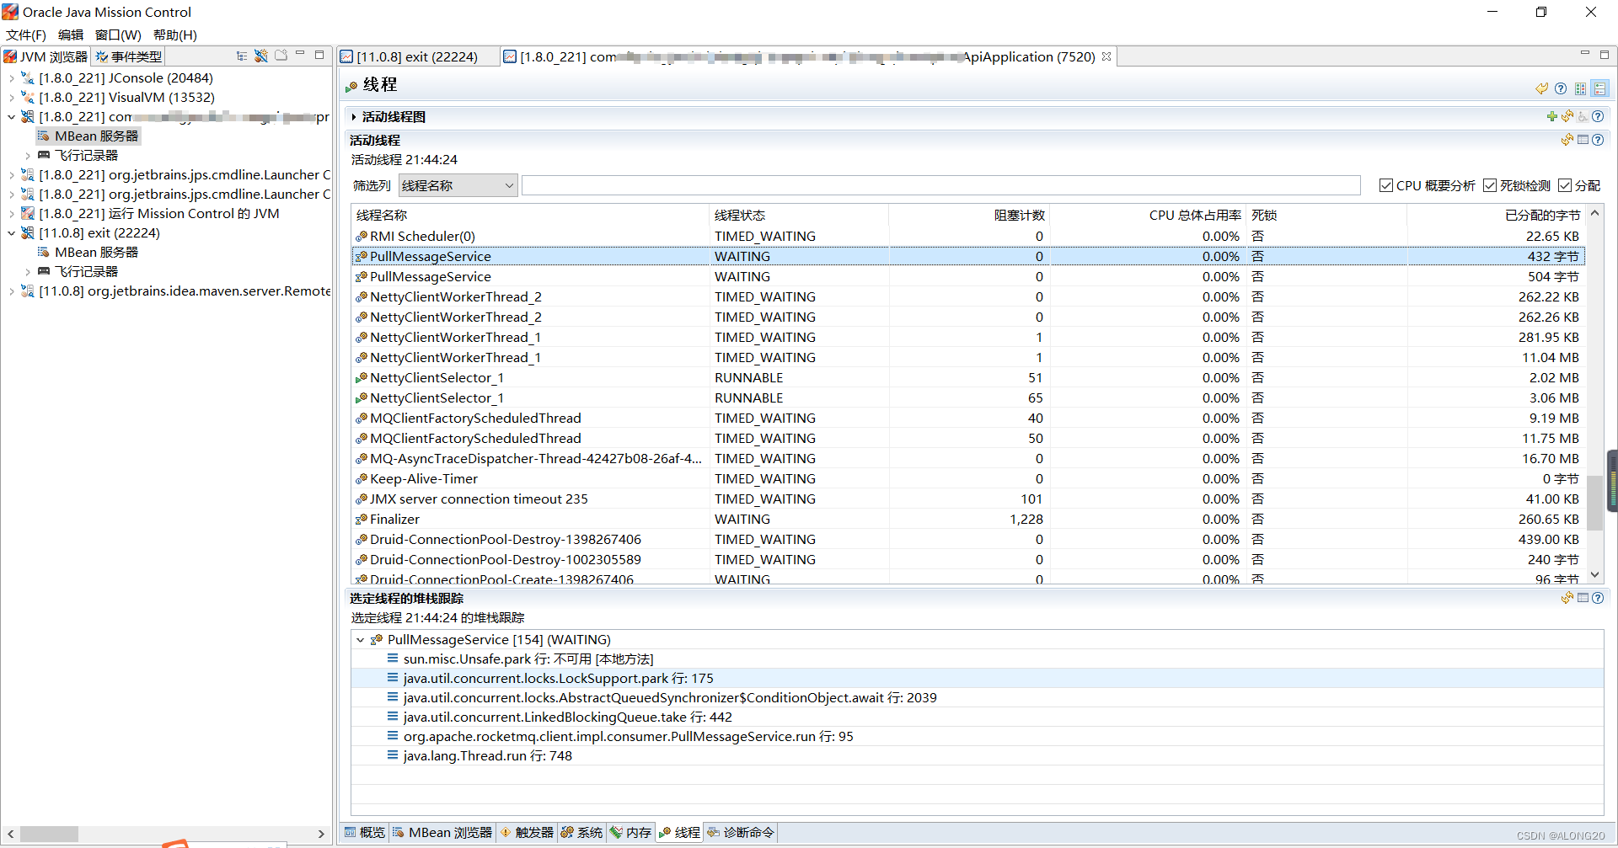The height and width of the screenshot is (848, 1618).
Task: Click refresh icon in 选定线程的堆栈跟踪 section
Action: coord(1567,598)
